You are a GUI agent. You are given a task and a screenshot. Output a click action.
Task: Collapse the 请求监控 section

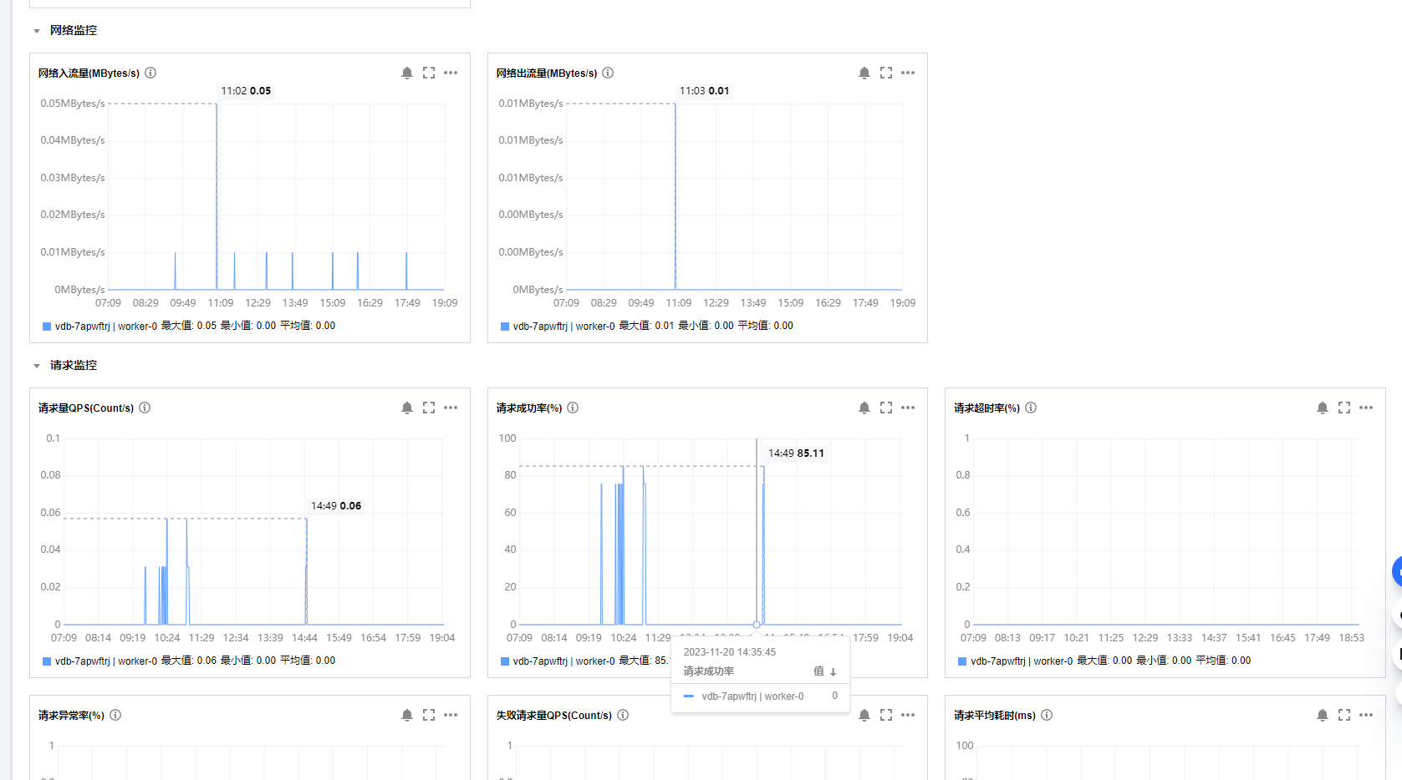[37, 366]
